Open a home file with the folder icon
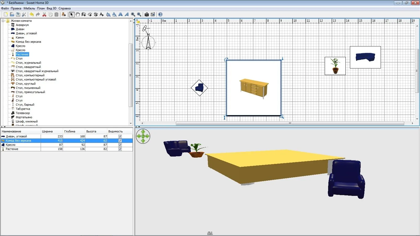This screenshot has height=236, width=420. [12, 14]
